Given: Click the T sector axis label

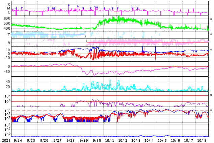Looking at the screenshot, I should click(x=9, y=35).
